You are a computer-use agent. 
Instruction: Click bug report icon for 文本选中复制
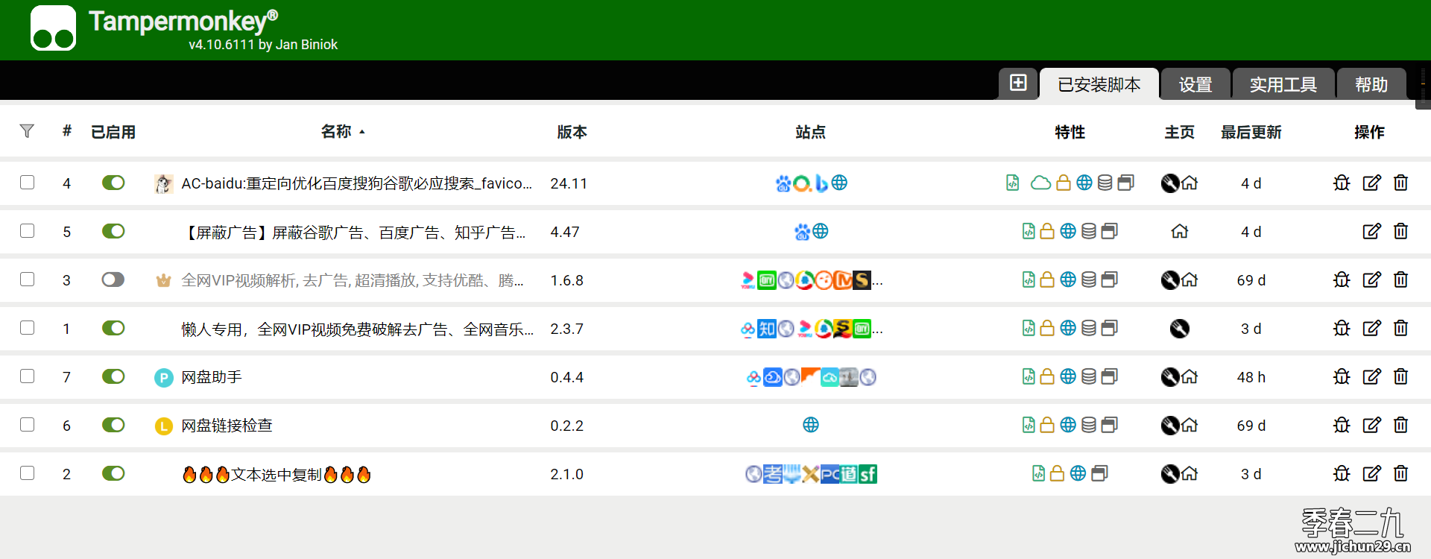pyautogui.click(x=1342, y=473)
